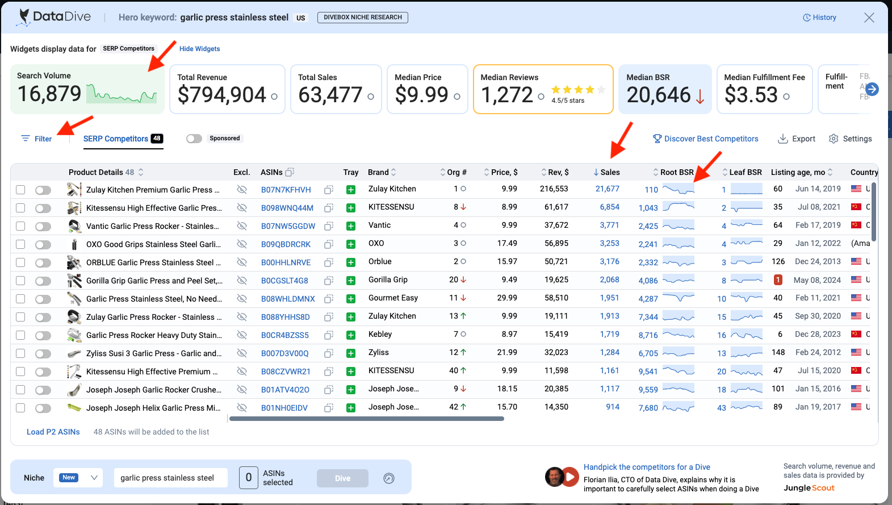Image resolution: width=892 pixels, height=505 pixels.
Task: Click the widgets next arrow button
Action: click(872, 89)
